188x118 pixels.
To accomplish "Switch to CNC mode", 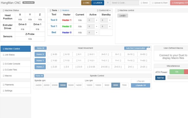I will (x=86, y=3).
